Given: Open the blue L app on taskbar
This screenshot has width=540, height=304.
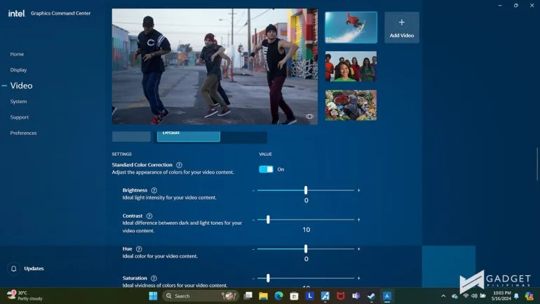Looking at the screenshot, I should [x=309, y=296].
